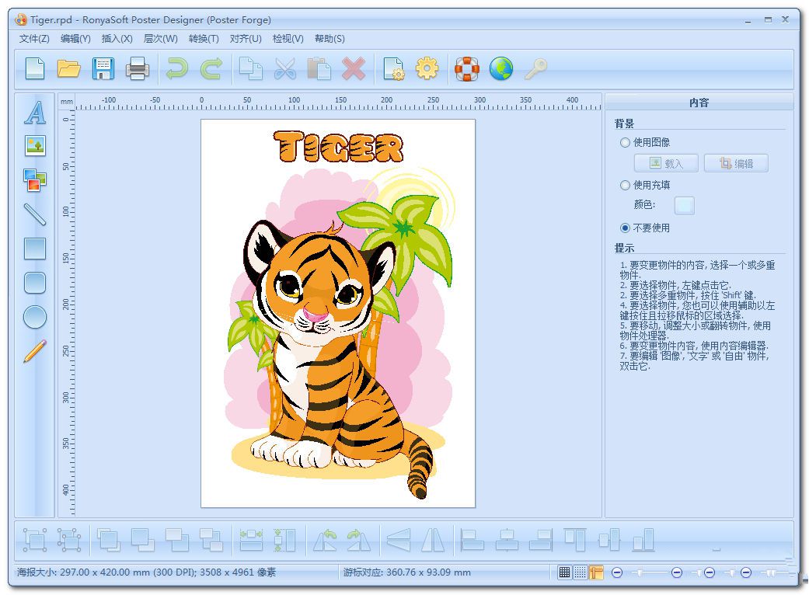The image size is (809, 595).
Task: Open the 编辑(Y) menu
Action: [x=75, y=39]
